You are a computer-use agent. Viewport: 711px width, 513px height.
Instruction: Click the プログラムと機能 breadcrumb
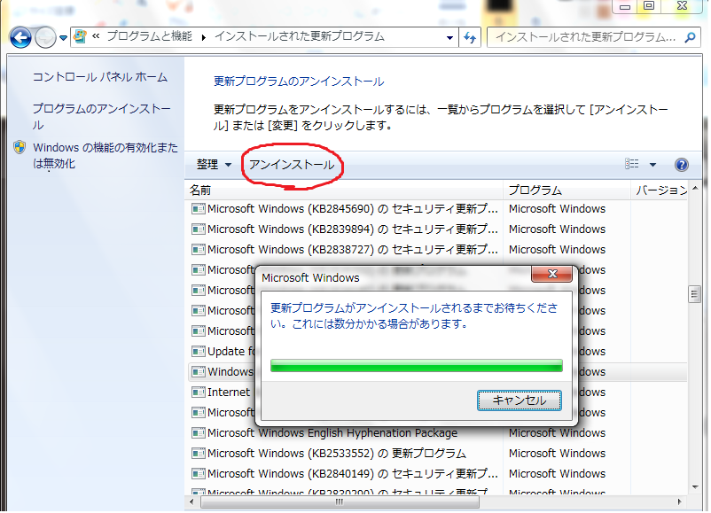click(150, 36)
